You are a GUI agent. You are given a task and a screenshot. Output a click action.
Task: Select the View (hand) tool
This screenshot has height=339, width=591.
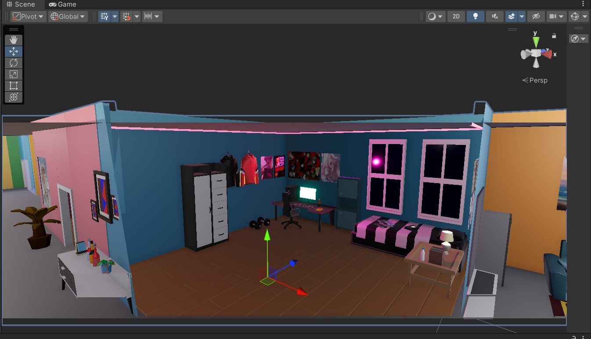tap(14, 40)
